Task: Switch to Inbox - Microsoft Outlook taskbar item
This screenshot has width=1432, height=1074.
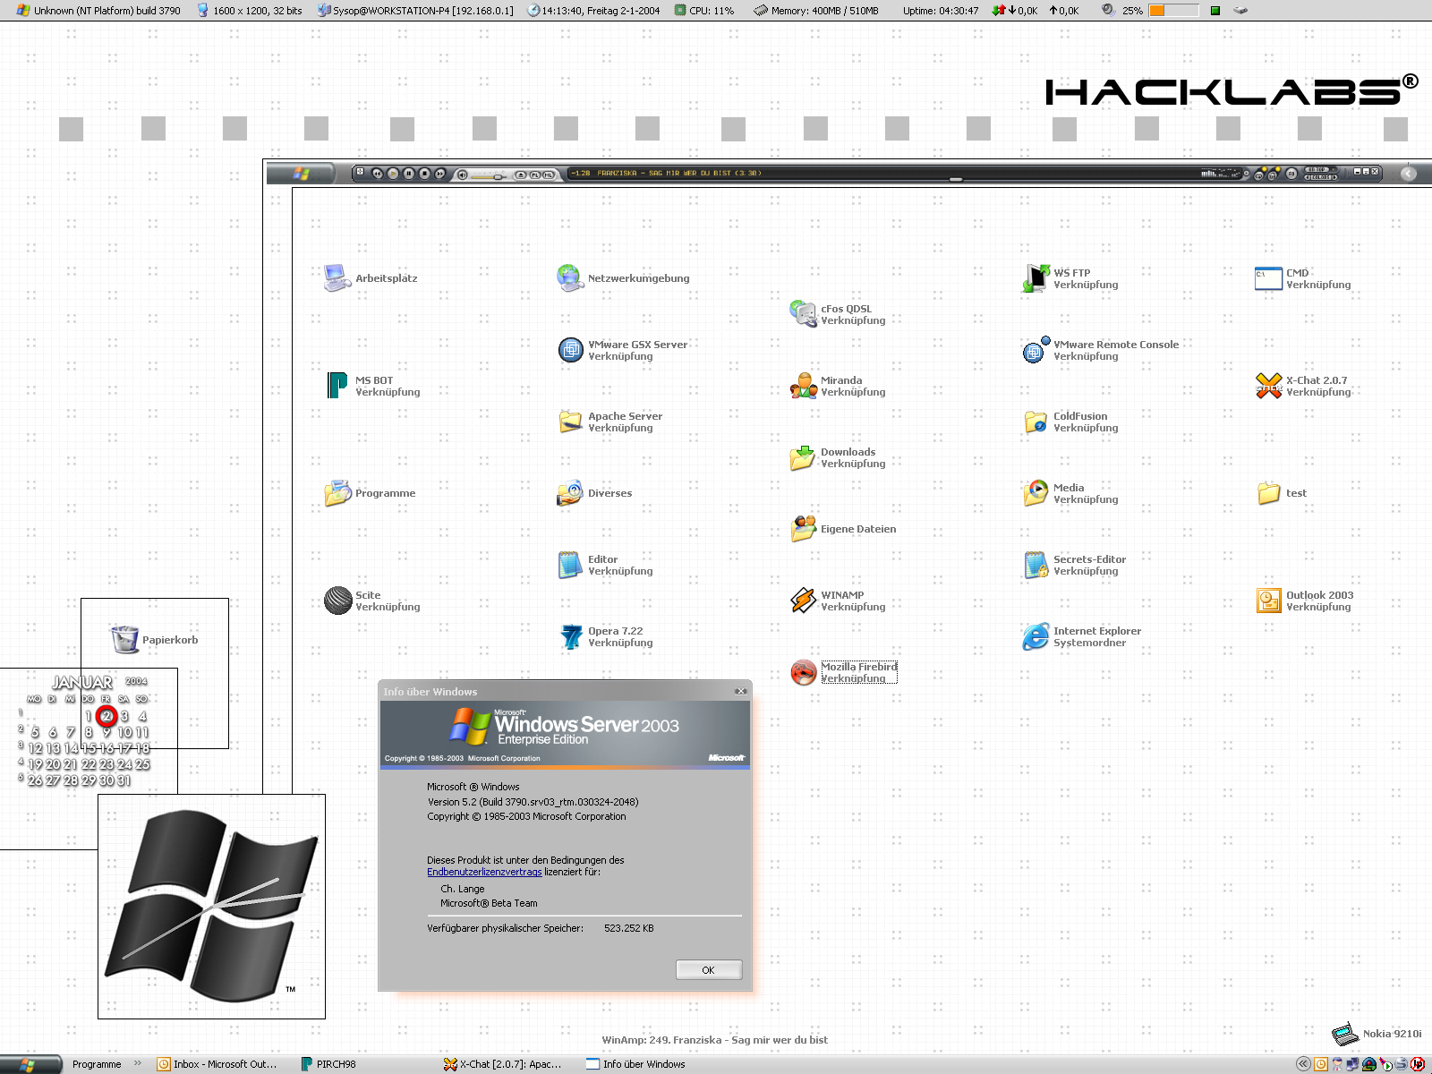Action: (217, 1064)
